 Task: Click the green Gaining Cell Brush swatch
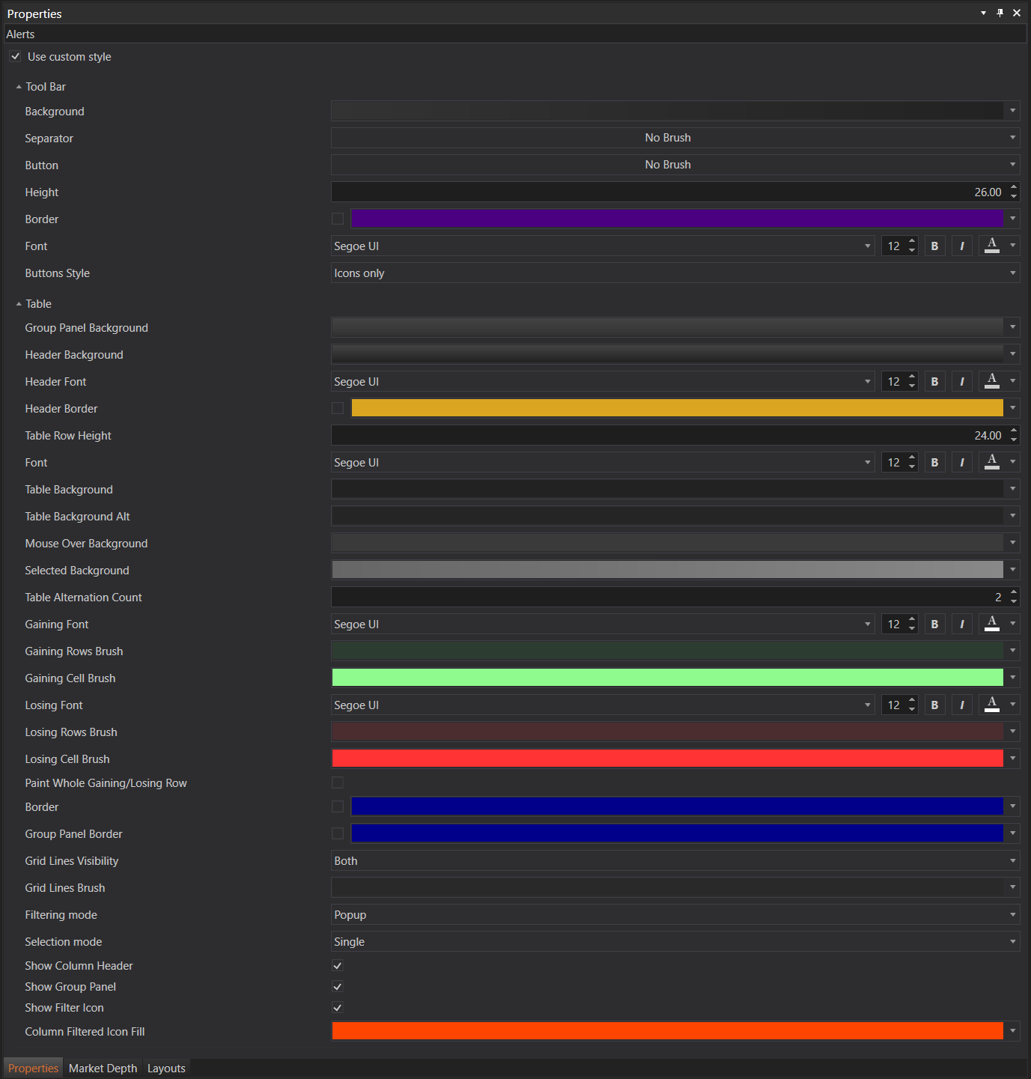pos(666,678)
